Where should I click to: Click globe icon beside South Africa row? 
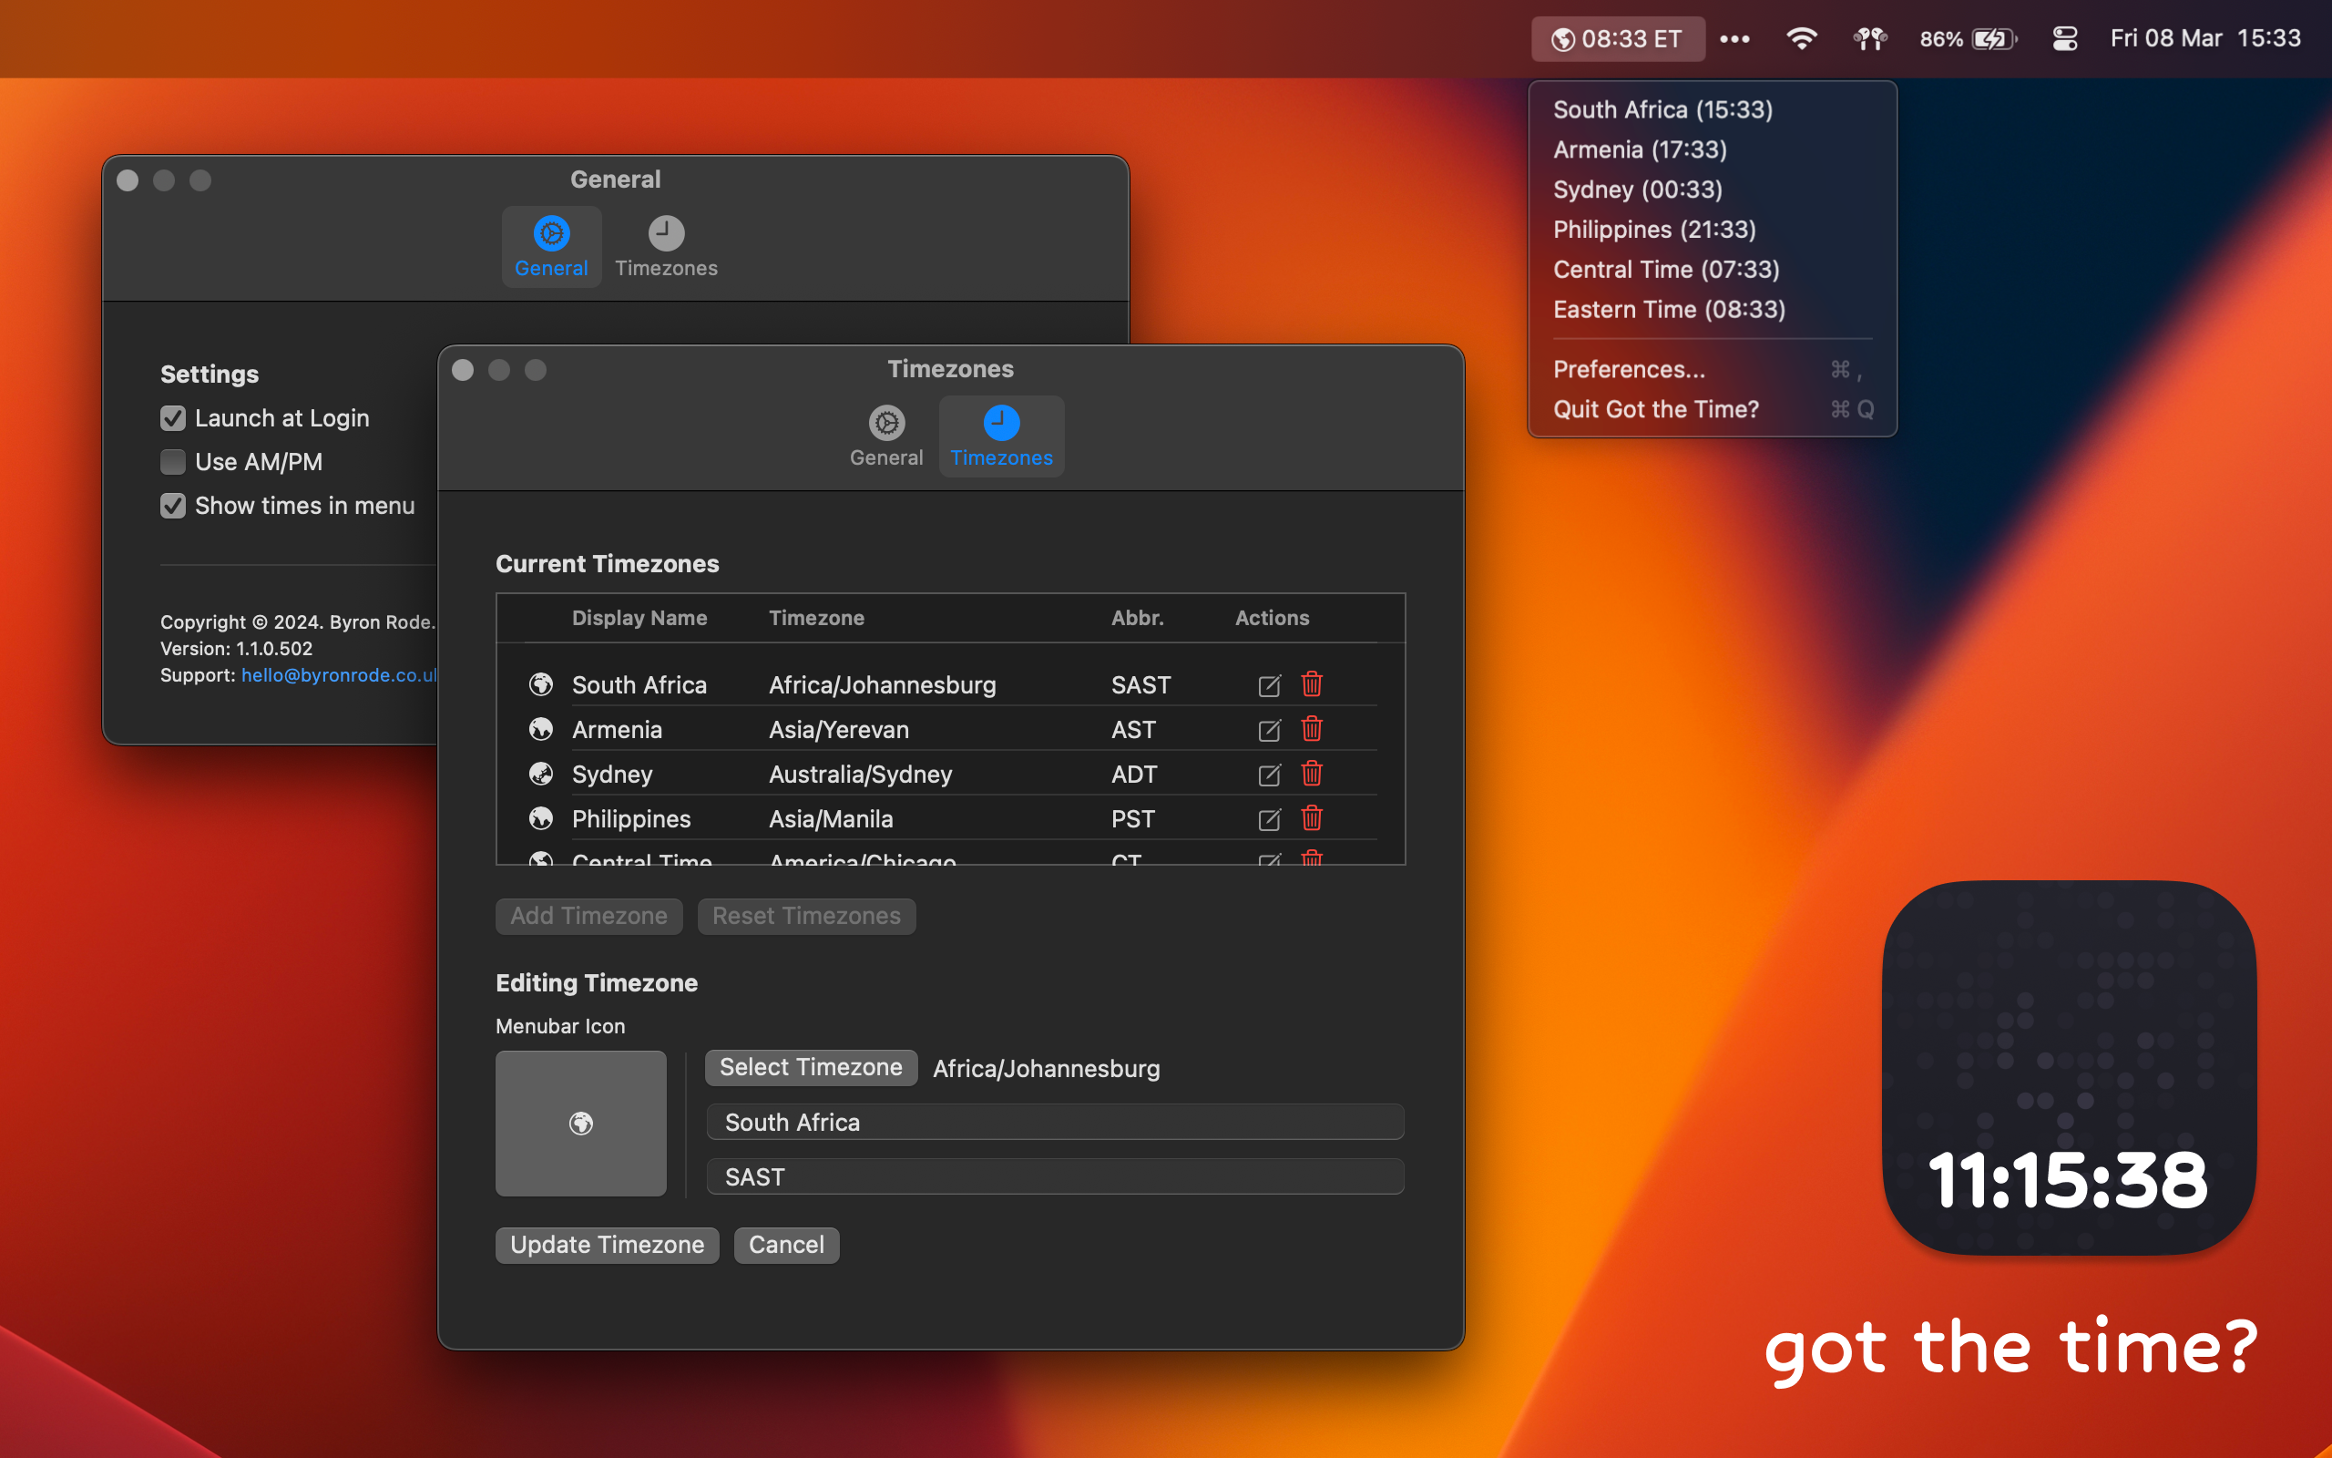(540, 684)
